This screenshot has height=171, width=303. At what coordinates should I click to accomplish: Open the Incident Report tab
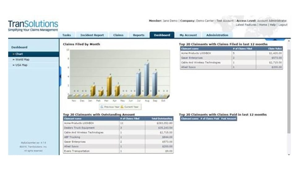click(92, 35)
